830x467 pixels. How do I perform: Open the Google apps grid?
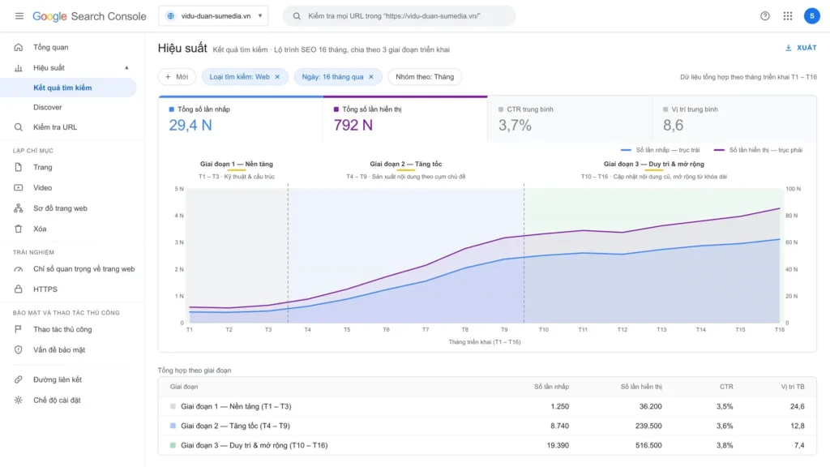click(788, 16)
